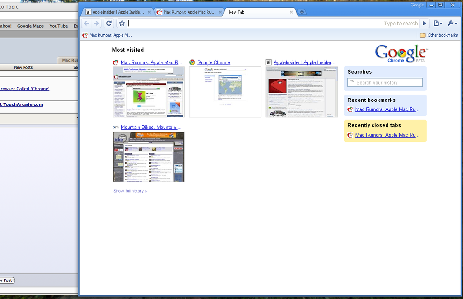This screenshot has height=299, width=463.
Task: Click New Posts in background window
Action: click(24, 67)
